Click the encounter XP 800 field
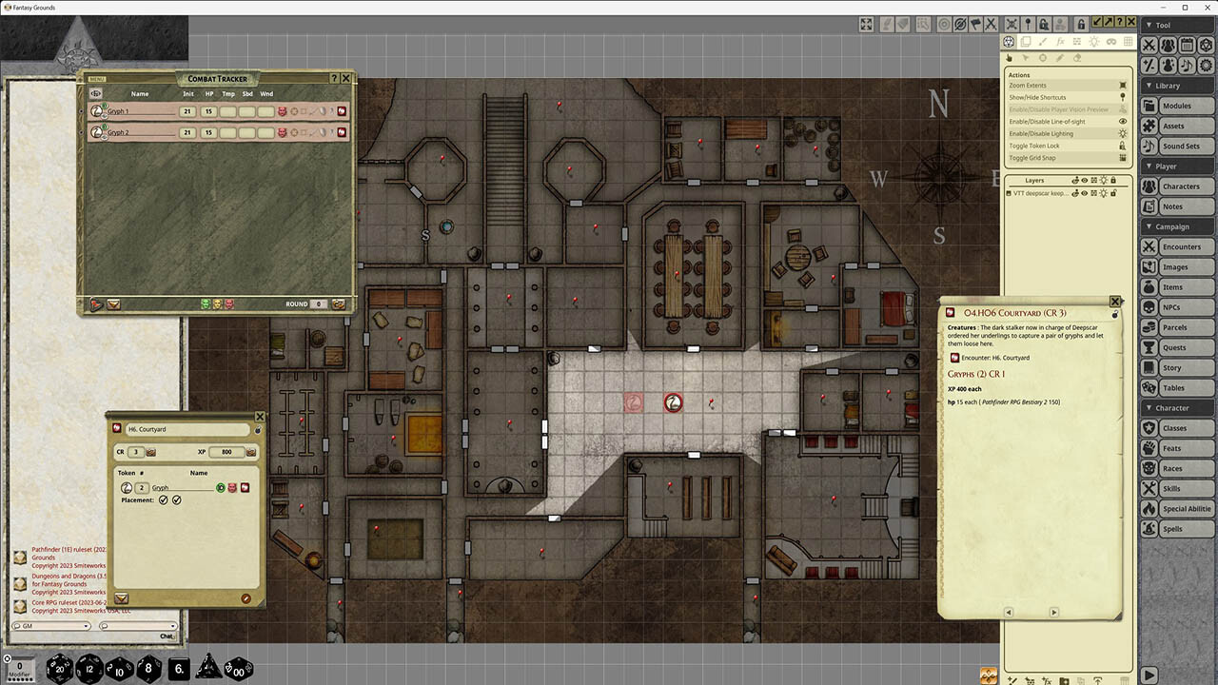1218x685 pixels. coord(226,452)
